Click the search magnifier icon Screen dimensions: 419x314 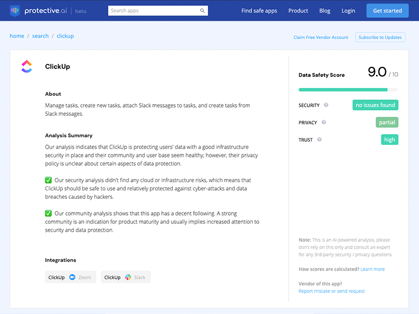point(202,10)
